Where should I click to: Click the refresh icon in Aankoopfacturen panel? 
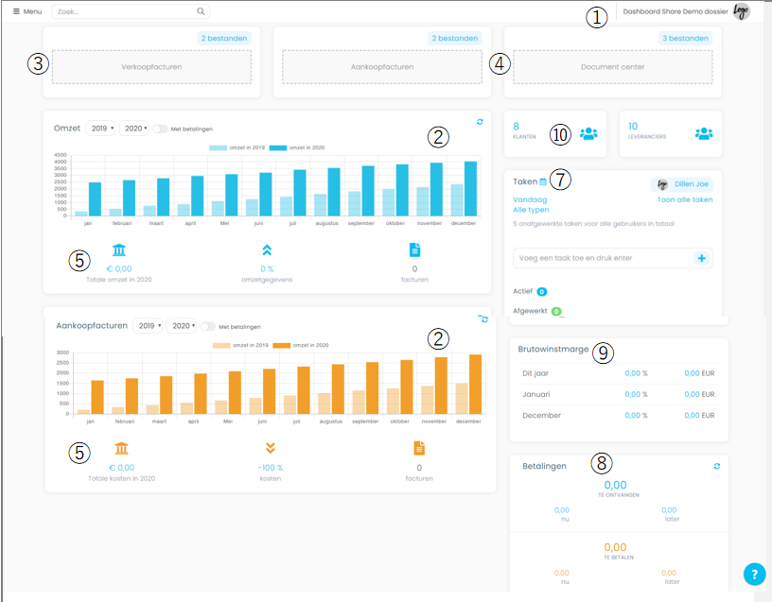[x=483, y=319]
